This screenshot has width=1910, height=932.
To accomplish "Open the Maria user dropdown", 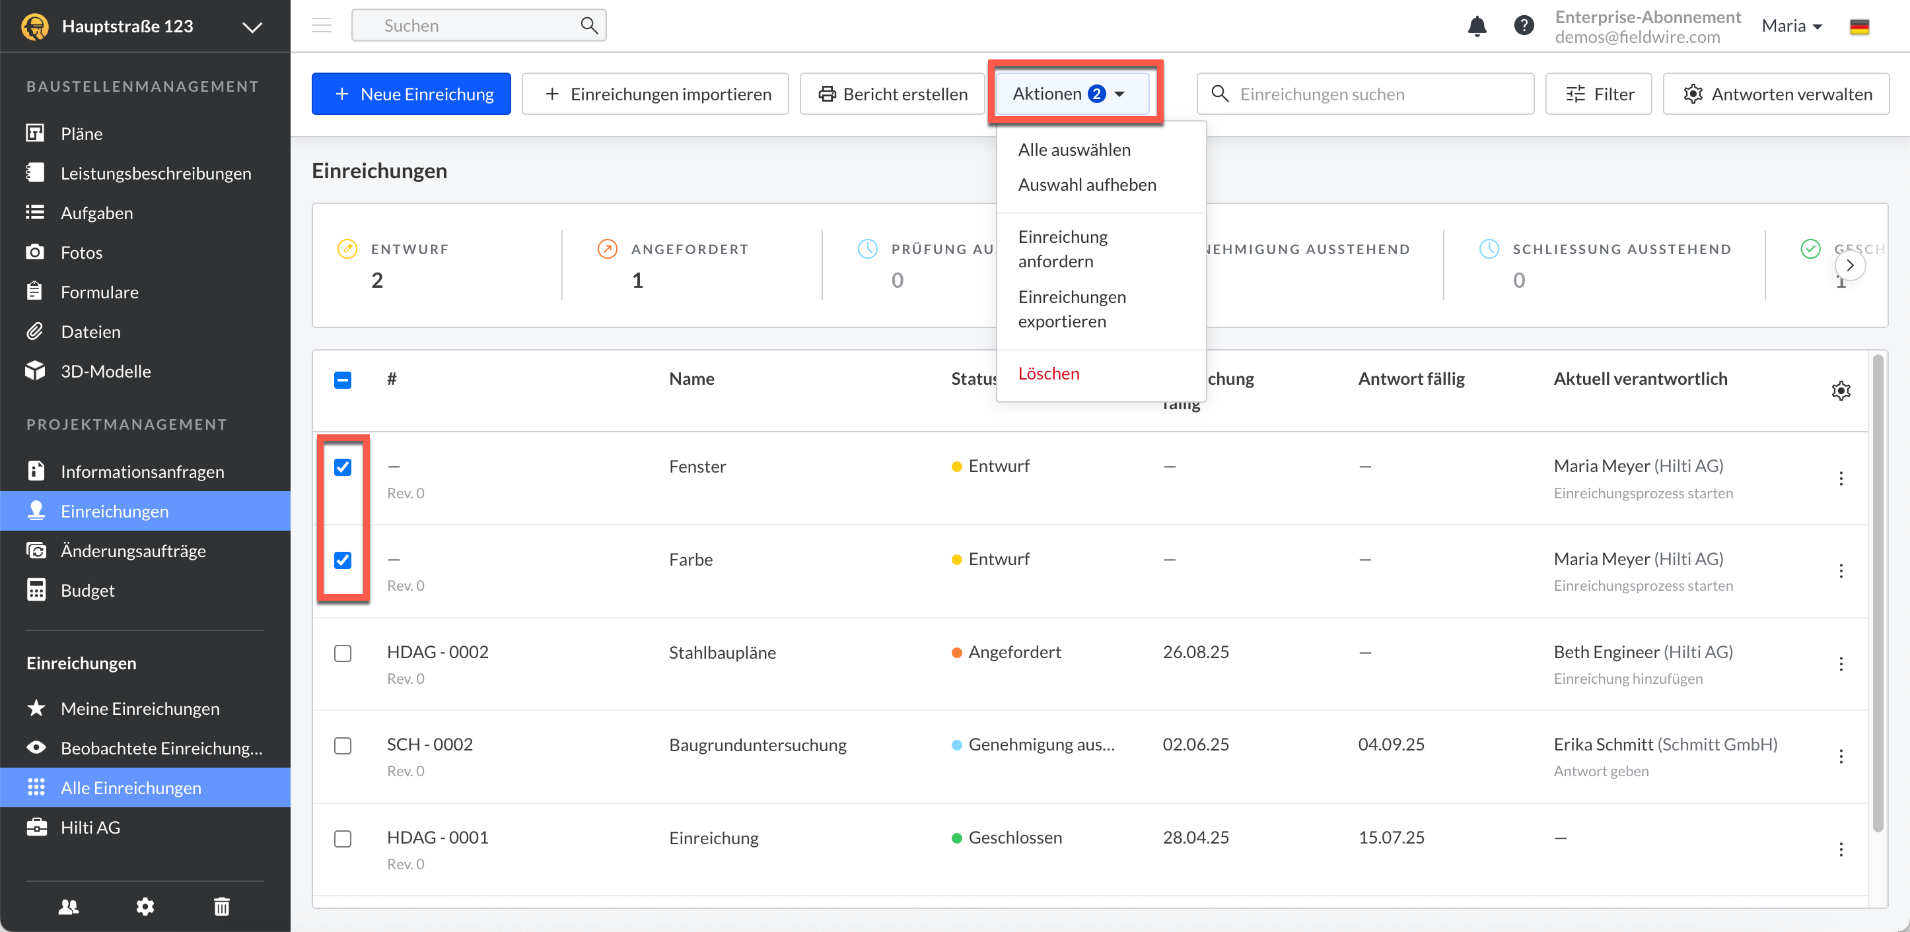I will click(x=1791, y=26).
